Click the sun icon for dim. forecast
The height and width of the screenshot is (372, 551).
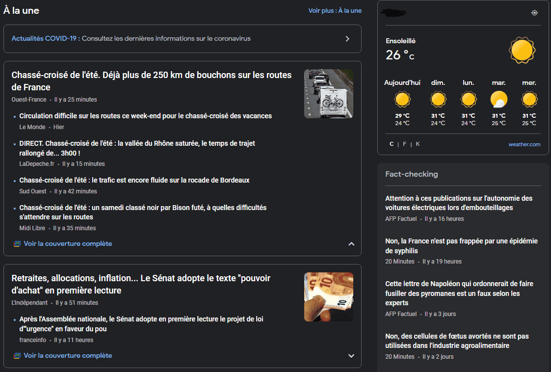coord(438,100)
